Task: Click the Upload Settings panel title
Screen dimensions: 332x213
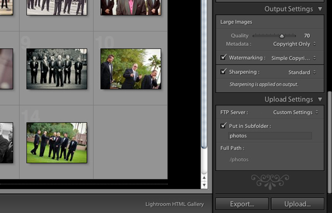Action: pos(289,99)
